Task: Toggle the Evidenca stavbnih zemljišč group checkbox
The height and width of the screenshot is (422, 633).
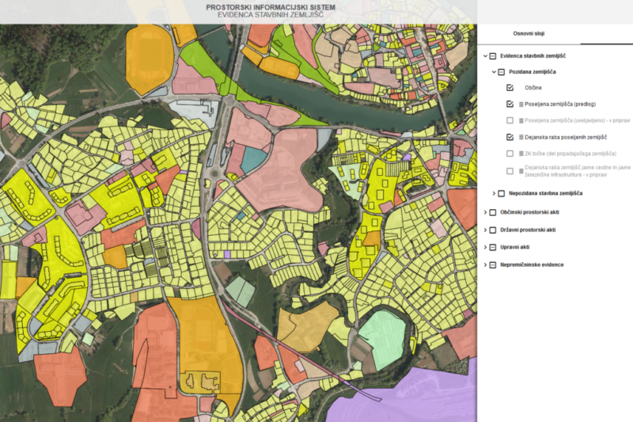Action: 493,56
